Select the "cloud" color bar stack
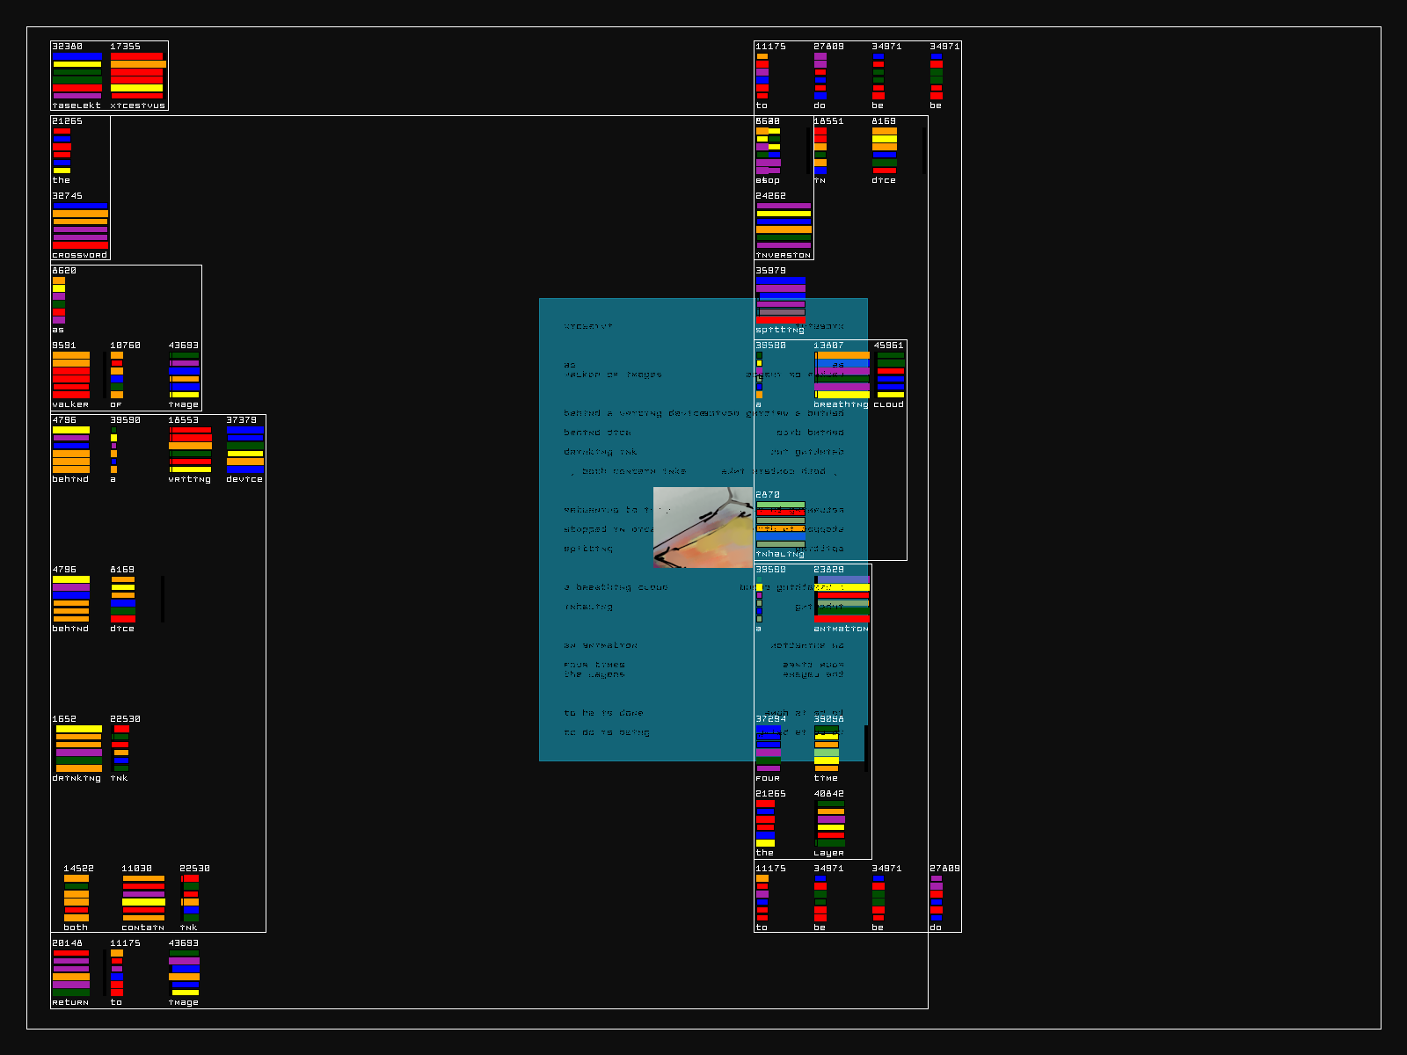This screenshot has height=1055, width=1407. 890,375
